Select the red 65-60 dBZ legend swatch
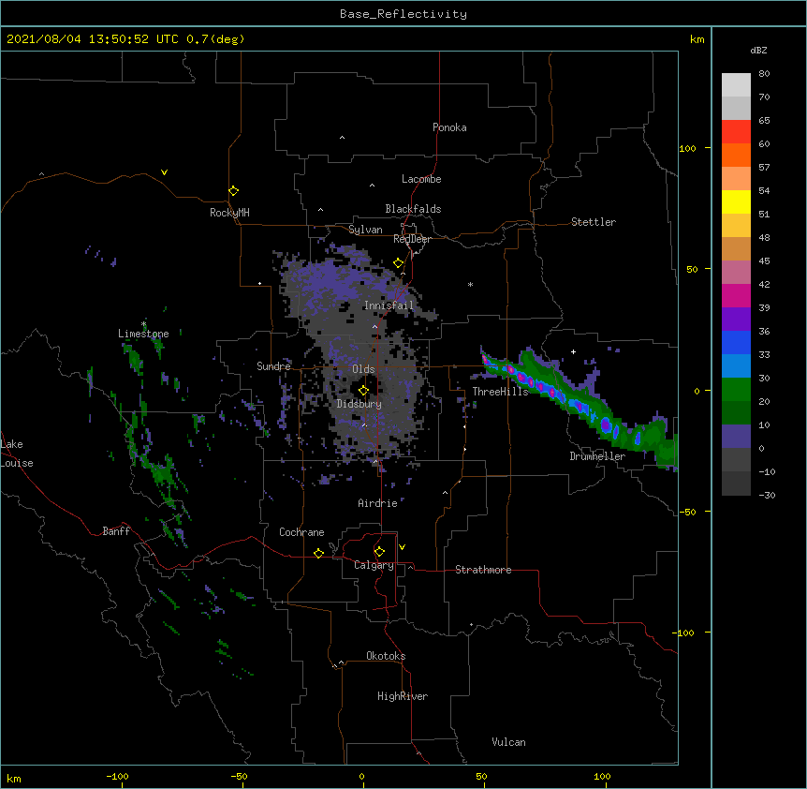The height and width of the screenshot is (789, 807). [x=736, y=132]
